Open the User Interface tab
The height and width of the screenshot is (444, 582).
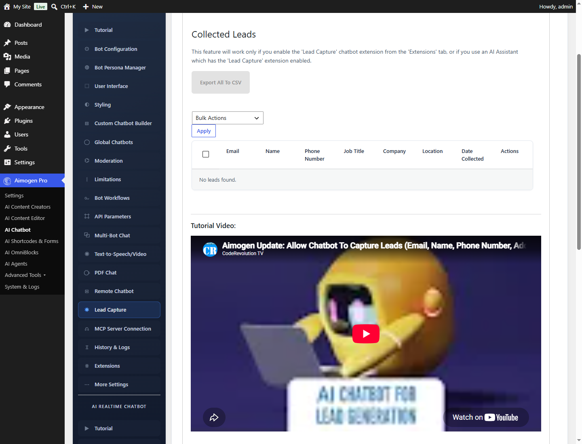(119, 86)
